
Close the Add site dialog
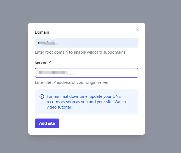(x=138, y=30)
